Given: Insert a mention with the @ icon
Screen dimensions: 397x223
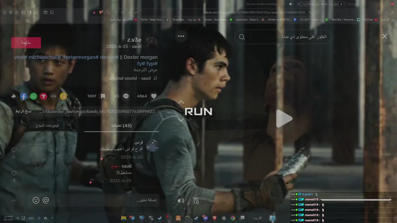Looking at the screenshot, I should tap(46, 200).
